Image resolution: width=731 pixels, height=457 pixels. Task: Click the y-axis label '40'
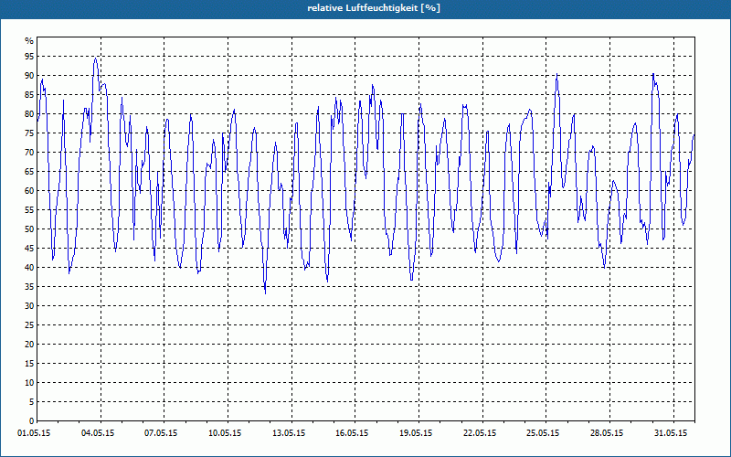click(x=29, y=267)
